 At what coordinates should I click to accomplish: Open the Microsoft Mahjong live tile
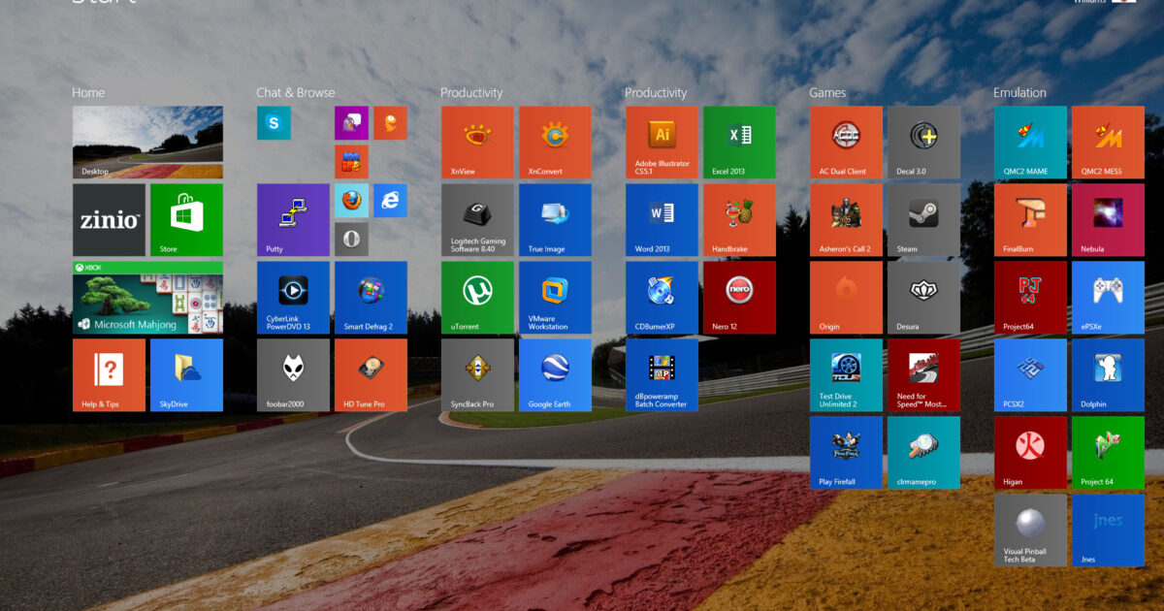147,298
